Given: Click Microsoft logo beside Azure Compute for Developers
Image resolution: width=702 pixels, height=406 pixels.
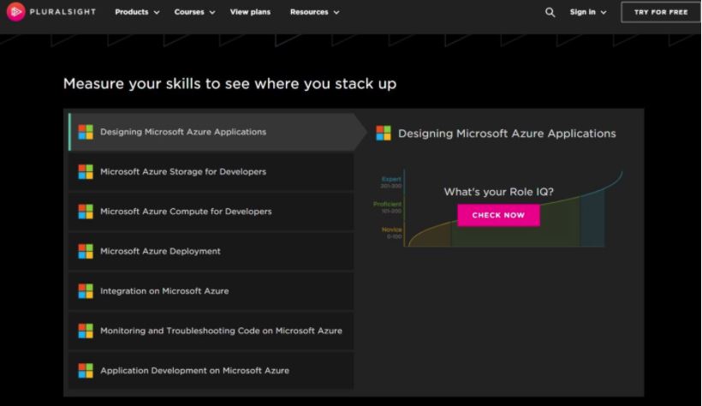Looking at the screenshot, I should (86, 212).
